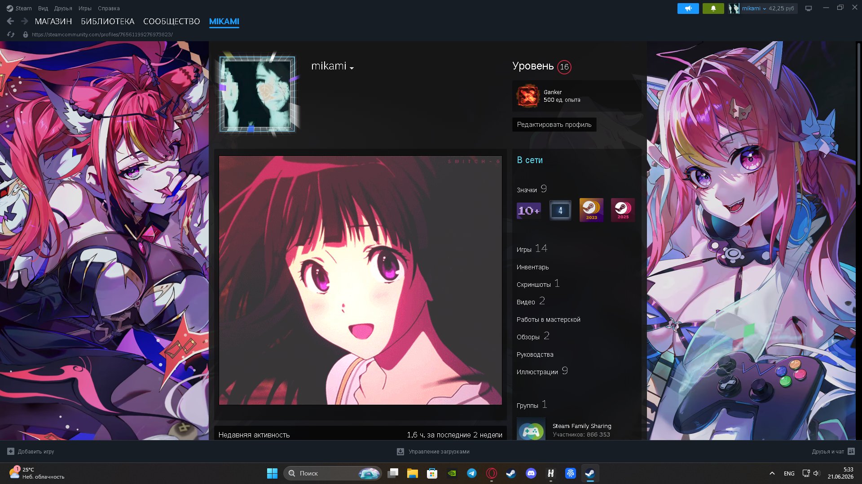The width and height of the screenshot is (862, 484).
Task: Open the Вид menu
Action: [x=43, y=8]
